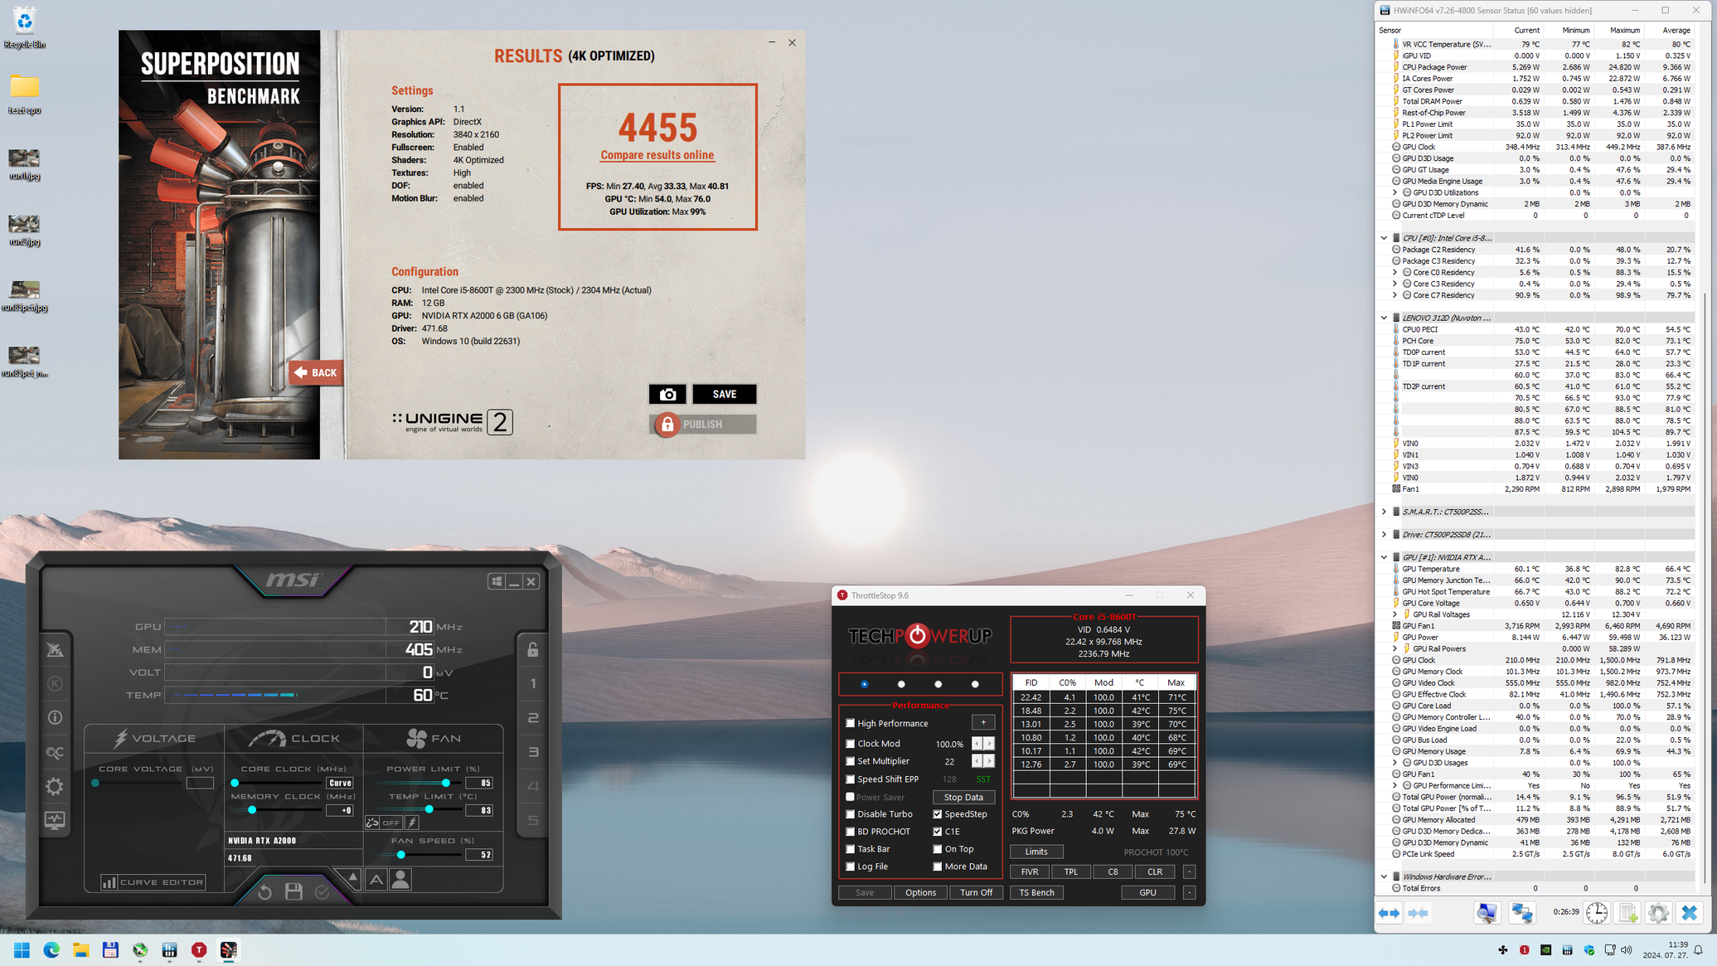
Task: Open the Afterburner hardware monitor icon
Action: (55, 820)
